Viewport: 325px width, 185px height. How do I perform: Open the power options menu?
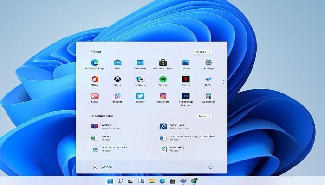(x=210, y=167)
